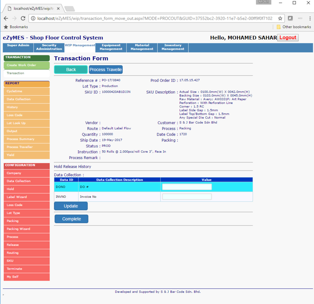The width and height of the screenshot is (314, 304).
Task: Open Create Work Order in sidebar
Action: 27,65
